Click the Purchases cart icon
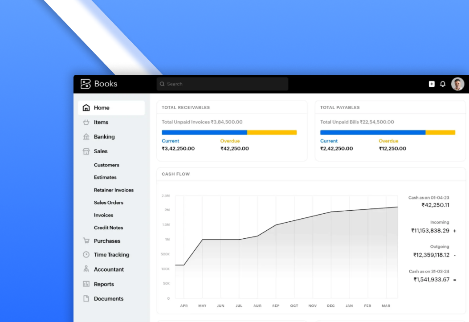 click(x=86, y=241)
